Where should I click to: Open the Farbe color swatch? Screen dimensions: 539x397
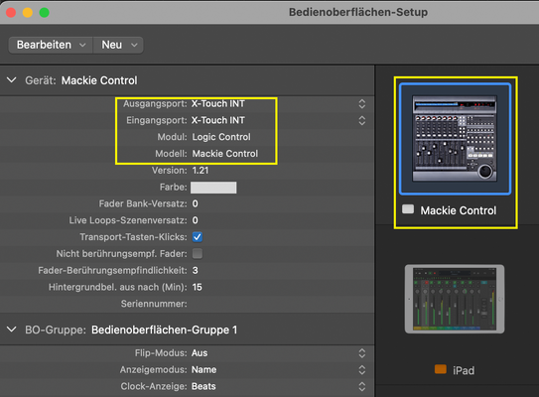(x=213, y=188)
